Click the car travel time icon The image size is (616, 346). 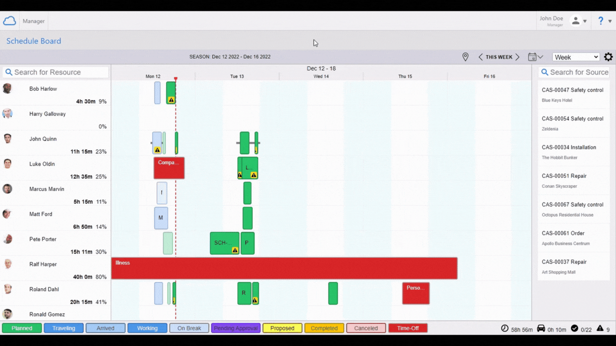coord(541,328)
